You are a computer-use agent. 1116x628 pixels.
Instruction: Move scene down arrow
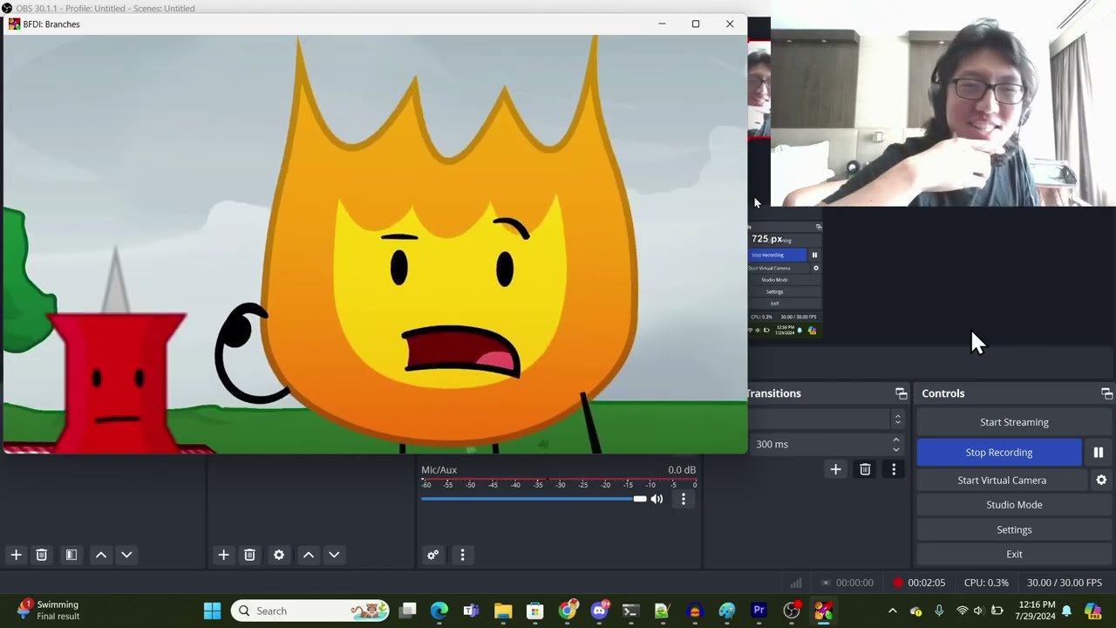click(126, 555)
